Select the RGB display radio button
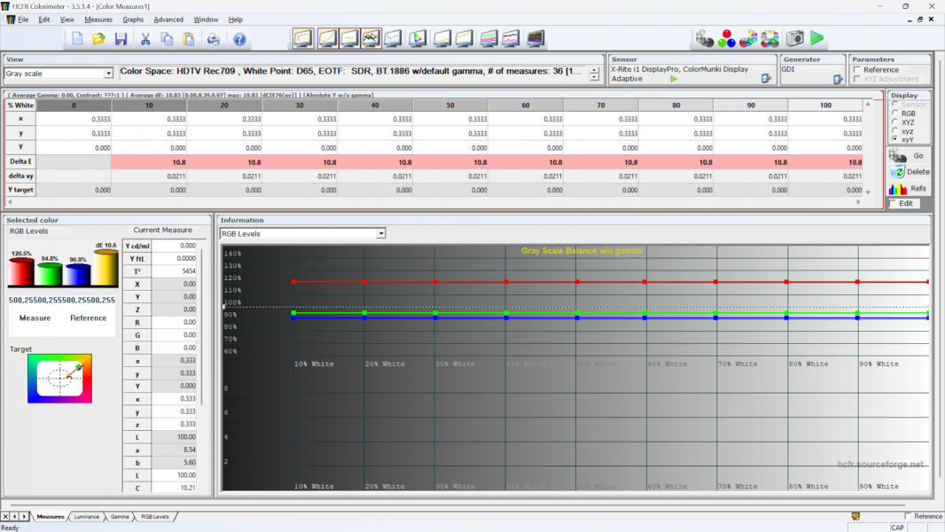 tap(895, 113)
